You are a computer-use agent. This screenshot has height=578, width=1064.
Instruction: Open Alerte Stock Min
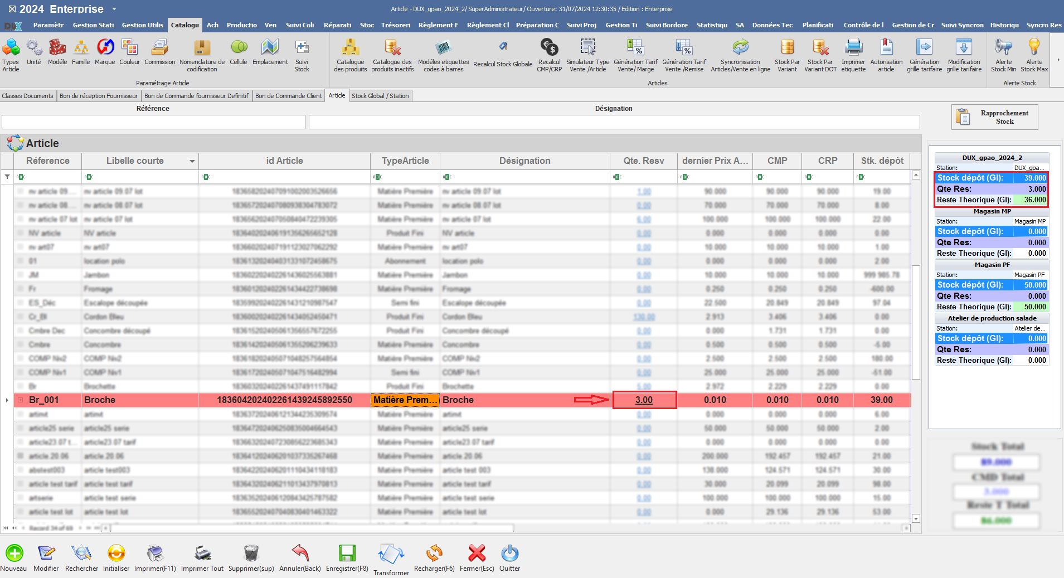tap(1004, 55)
